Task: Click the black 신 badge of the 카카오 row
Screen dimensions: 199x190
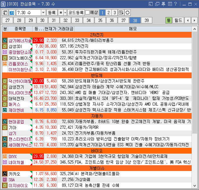Action: 5,174
